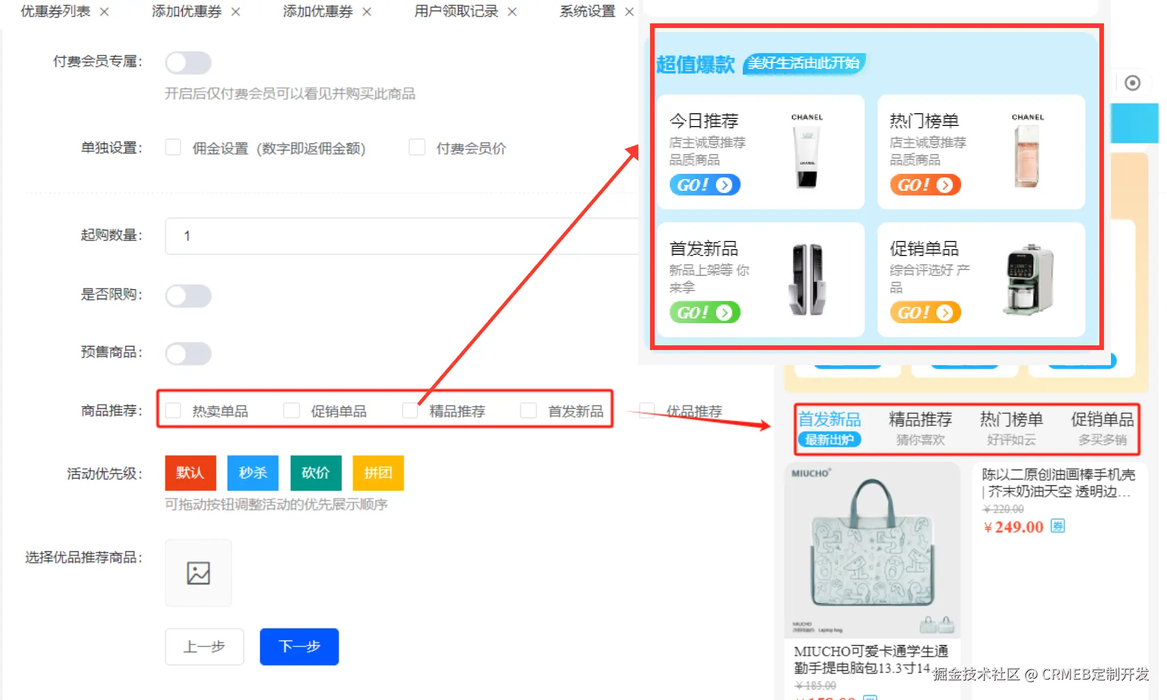Click coupon icon beside ¥249.00 price
Image resolution: width=1167 pixels, height=700 pixels.
pyautogui.click(x=1057, y=526)
